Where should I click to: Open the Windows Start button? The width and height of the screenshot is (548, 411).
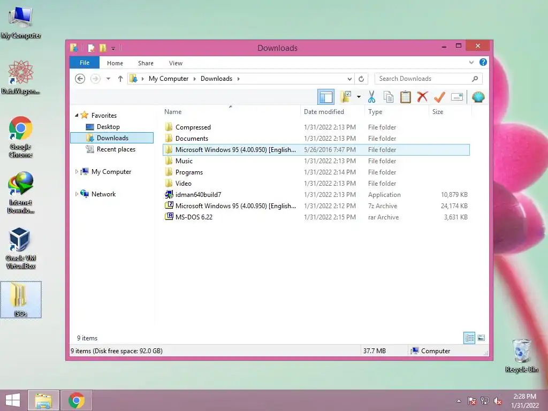pos(13,400)
